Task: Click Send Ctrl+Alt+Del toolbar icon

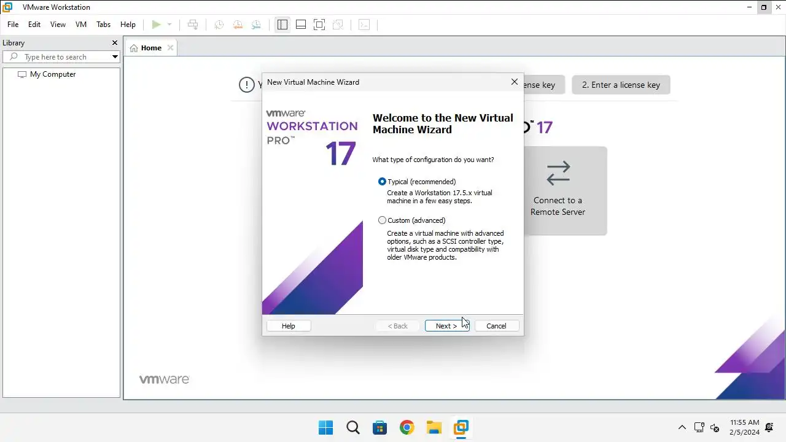Action: coord(193,25)
